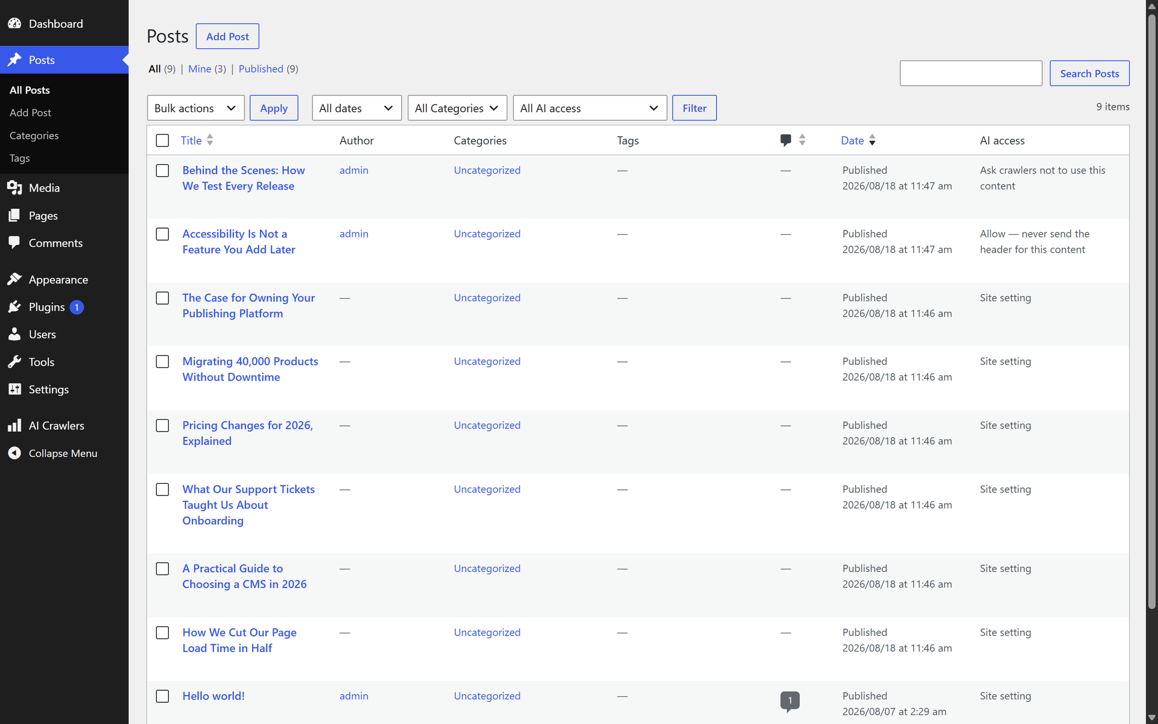Open A Practical Guide to Choosing a CMS
The height and width of the screenshot is (724, 1158).
[244, 576]
